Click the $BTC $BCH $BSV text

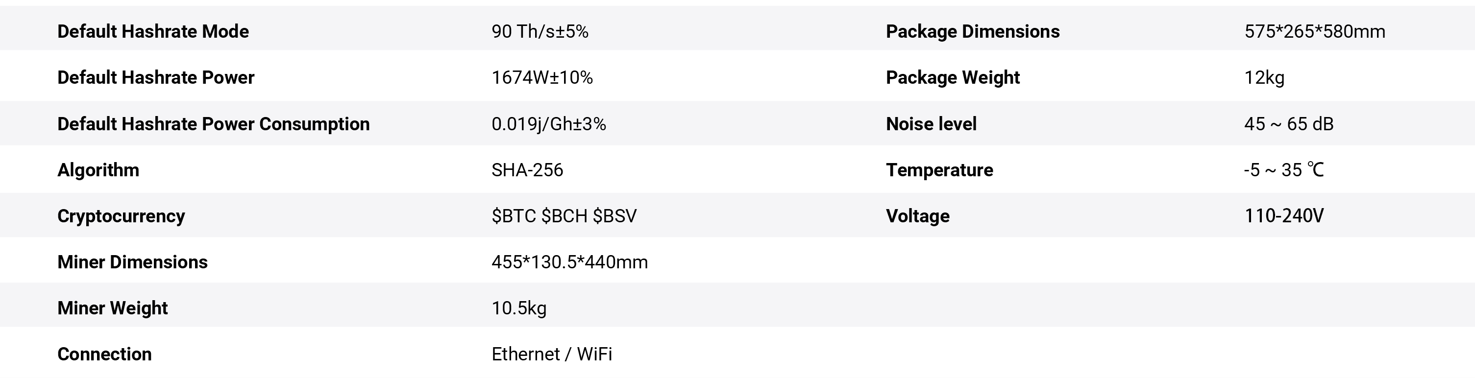564,216
